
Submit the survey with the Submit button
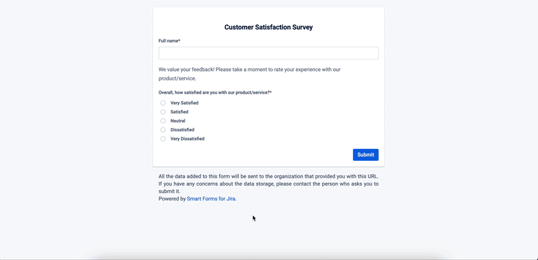(366, 155)
